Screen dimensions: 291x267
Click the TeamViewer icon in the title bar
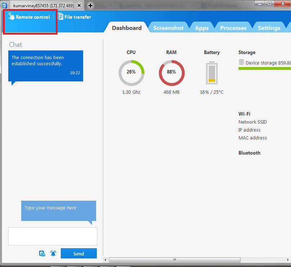click(x=5, y=5)
